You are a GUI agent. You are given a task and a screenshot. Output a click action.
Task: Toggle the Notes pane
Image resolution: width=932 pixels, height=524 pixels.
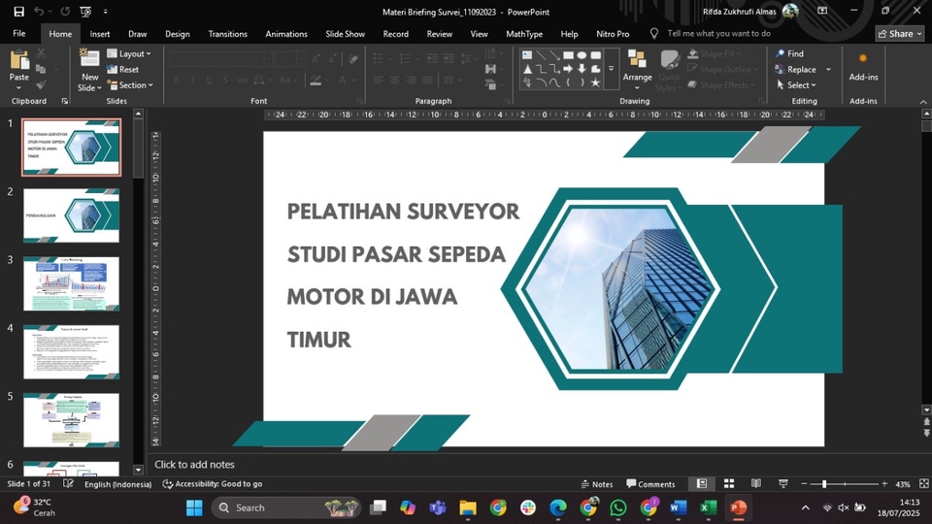pyautogui.click(x=597, y=483)
